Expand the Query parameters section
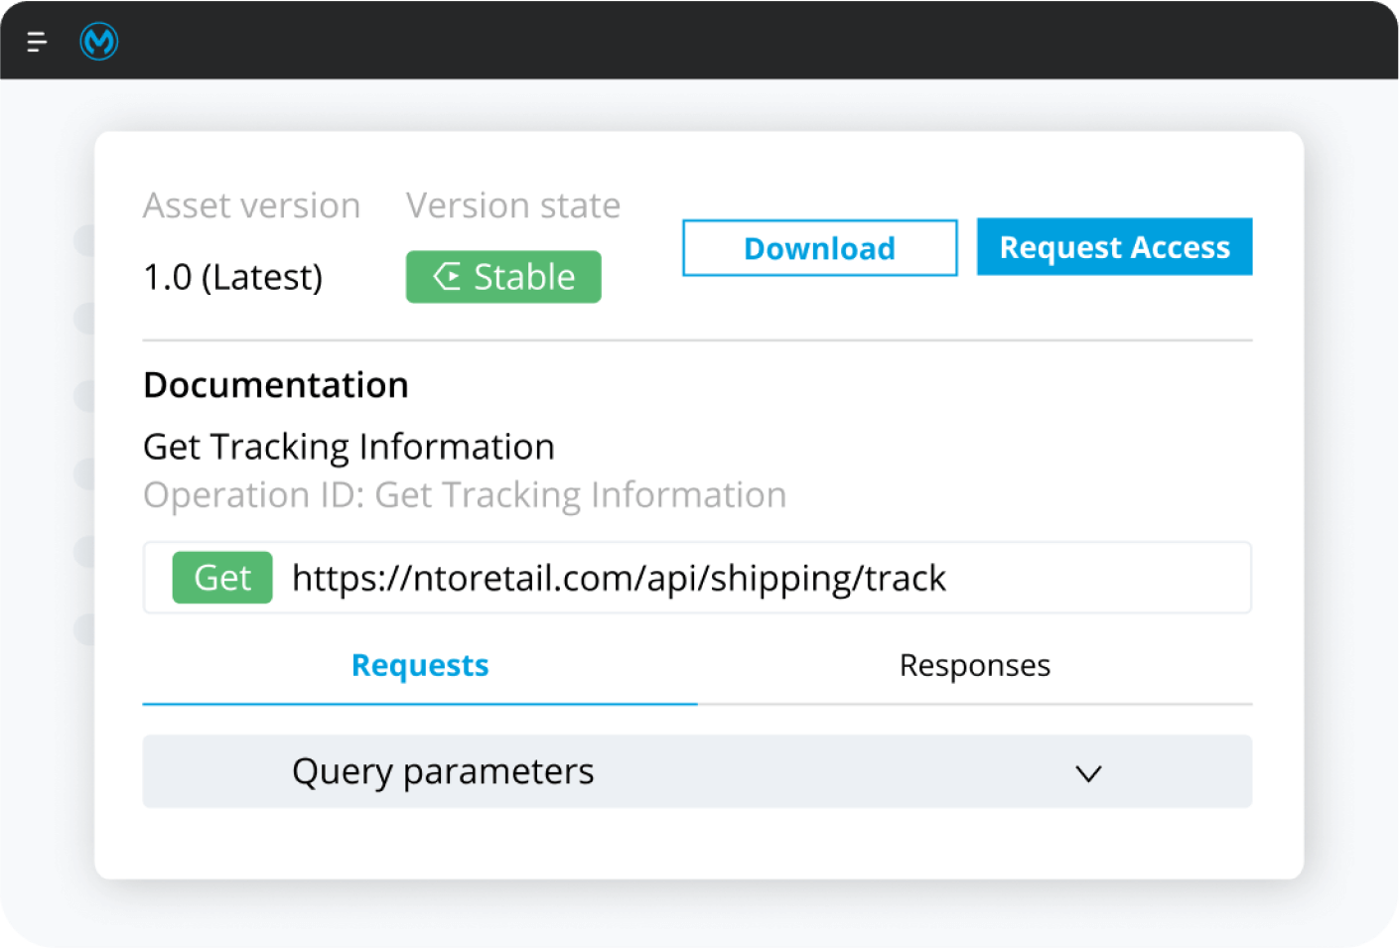Viewport: 1399px width, 948px height. pyautogui.click(x=697, y=771)
